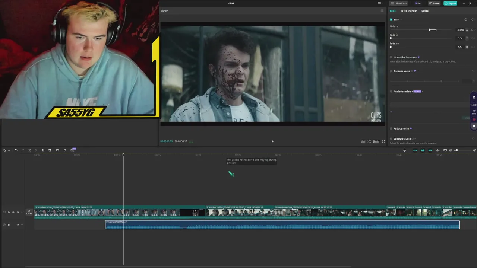Uncheck the Basic section checkbox
Viewport: 477px width, 268px height.
pyautogui.click(x=391, y=20)
